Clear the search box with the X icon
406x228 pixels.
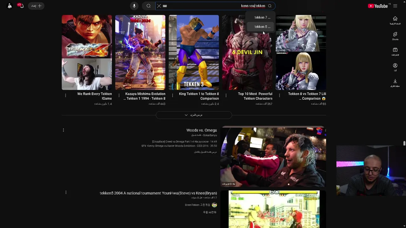coord(159,6)
